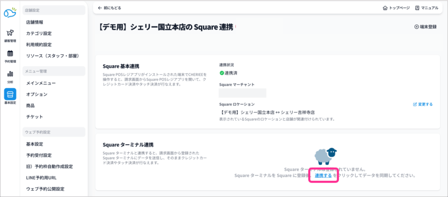The image size is (448, 197).
Task: Open リソース（スタッフ・部屋） settings
Action: coord(52,56)
